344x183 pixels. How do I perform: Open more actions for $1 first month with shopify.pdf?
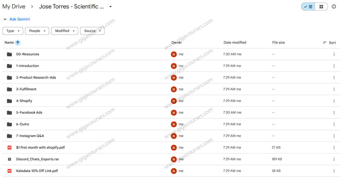coord(334,147)
